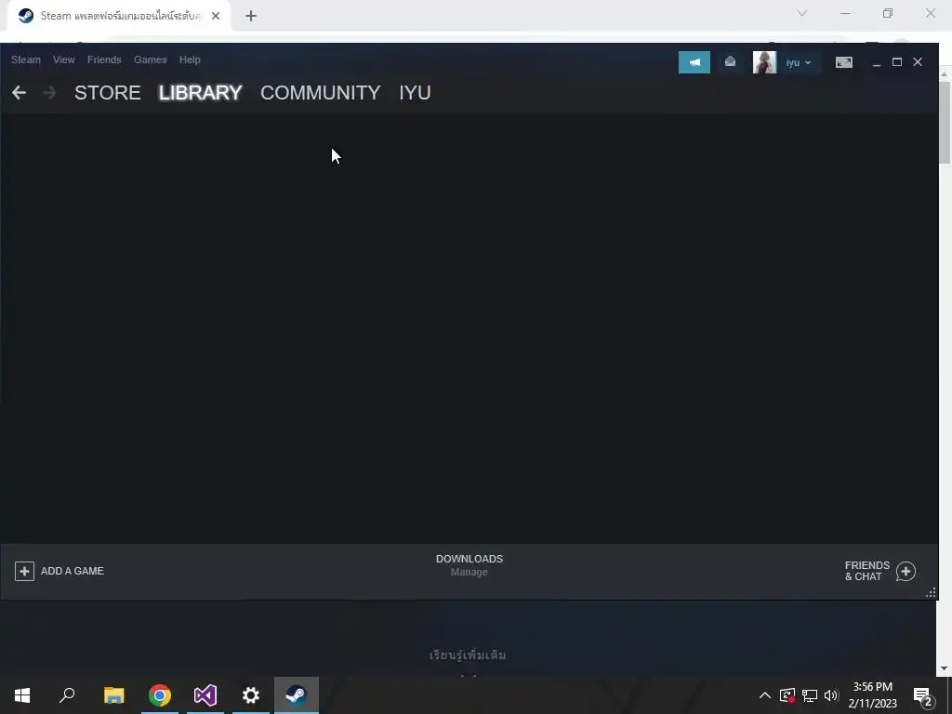
Task: Open a new browser tab
Action: pyautogui.click(x=251, y=16)
